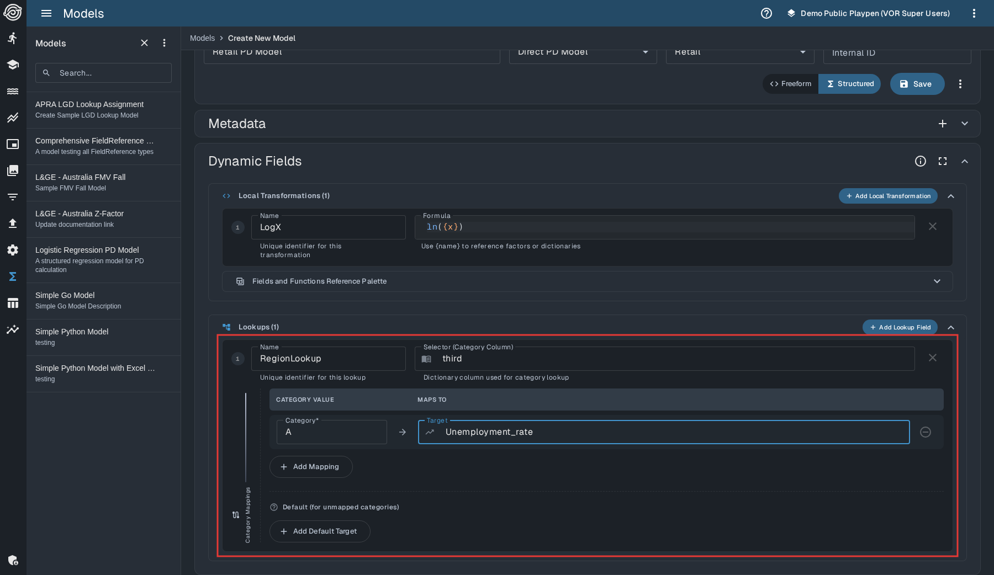The height and width of the screenshot is (575, 994).
Task: Expand the Metadata section
Action: tap(965, 124)
